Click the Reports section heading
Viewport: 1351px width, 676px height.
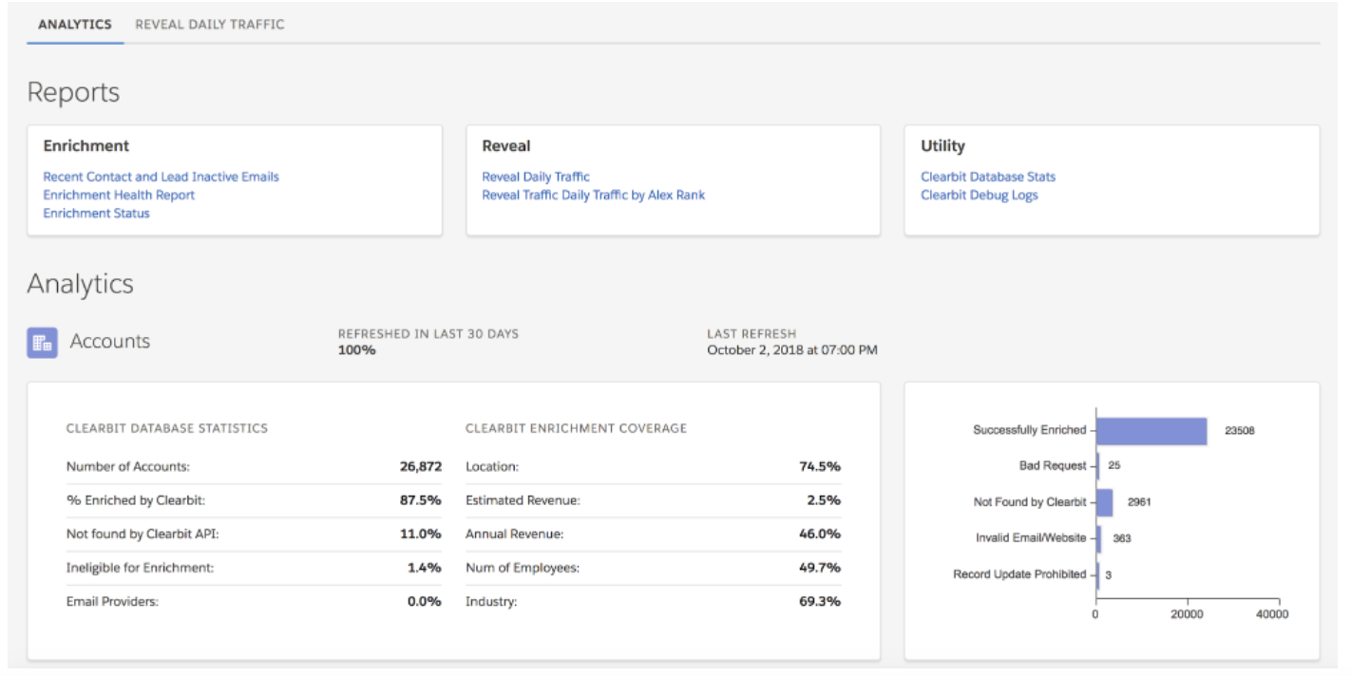pos(73,93)
